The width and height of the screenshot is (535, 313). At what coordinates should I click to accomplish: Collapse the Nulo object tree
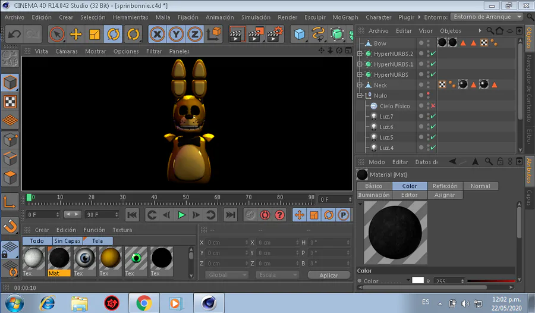pos(360,95)
